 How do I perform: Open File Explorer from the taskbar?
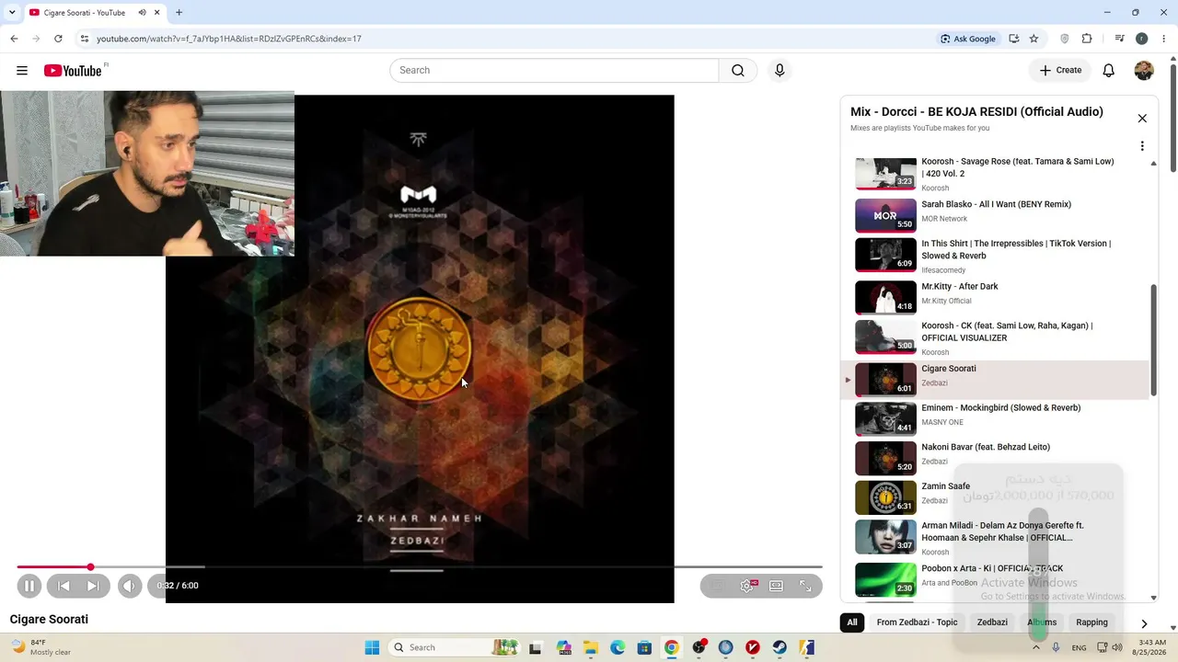590,647
